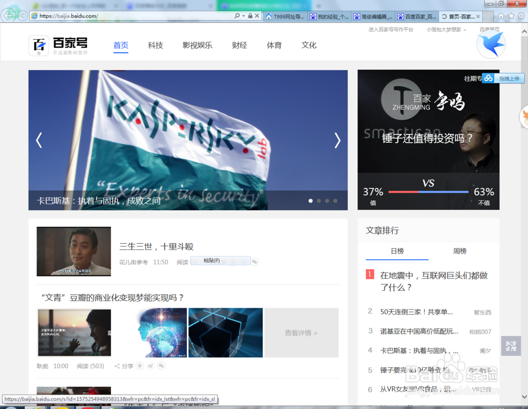Open ranked article 卡巴斯基：执着与固执

419,351
